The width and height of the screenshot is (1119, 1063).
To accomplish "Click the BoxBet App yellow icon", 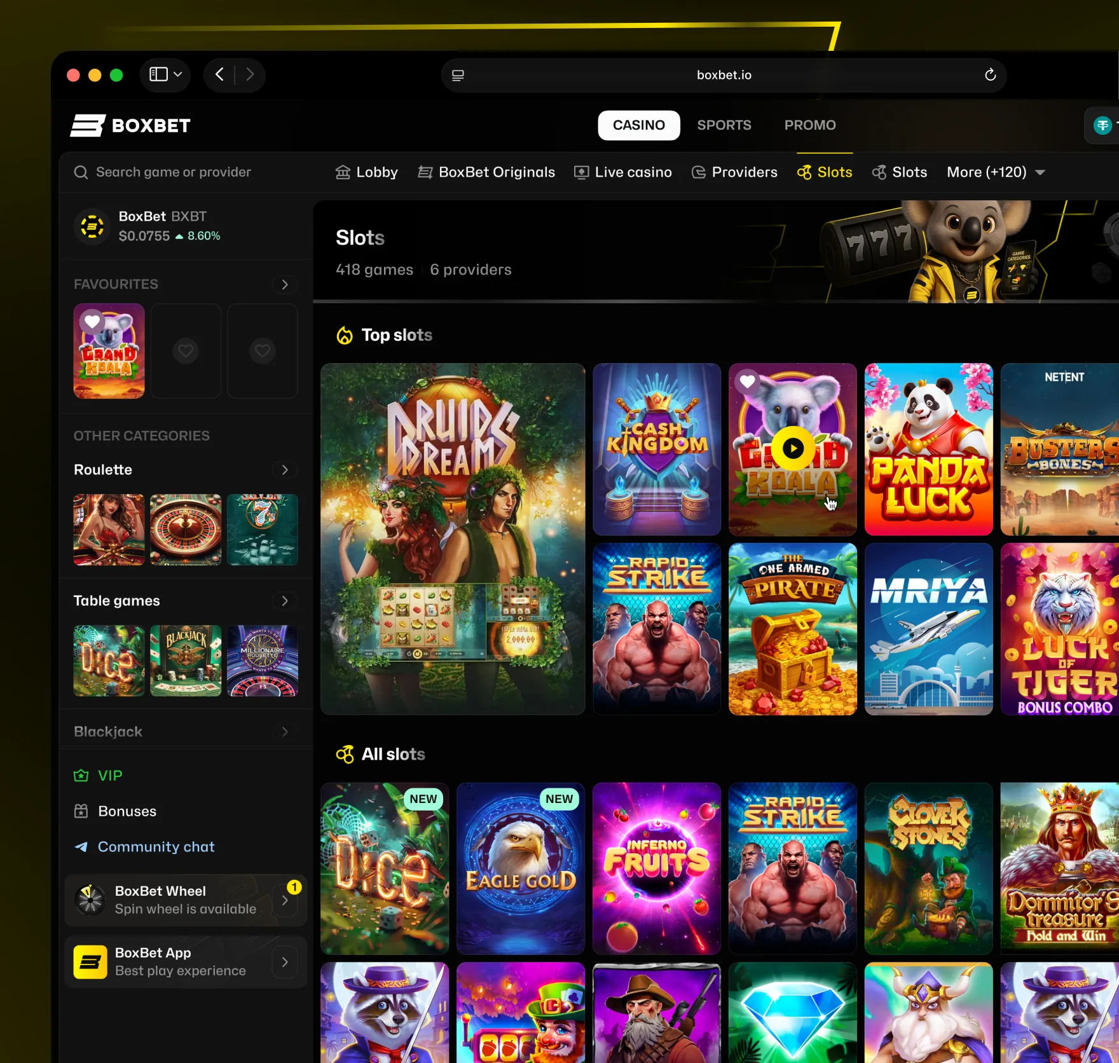I will pos(90,962).
